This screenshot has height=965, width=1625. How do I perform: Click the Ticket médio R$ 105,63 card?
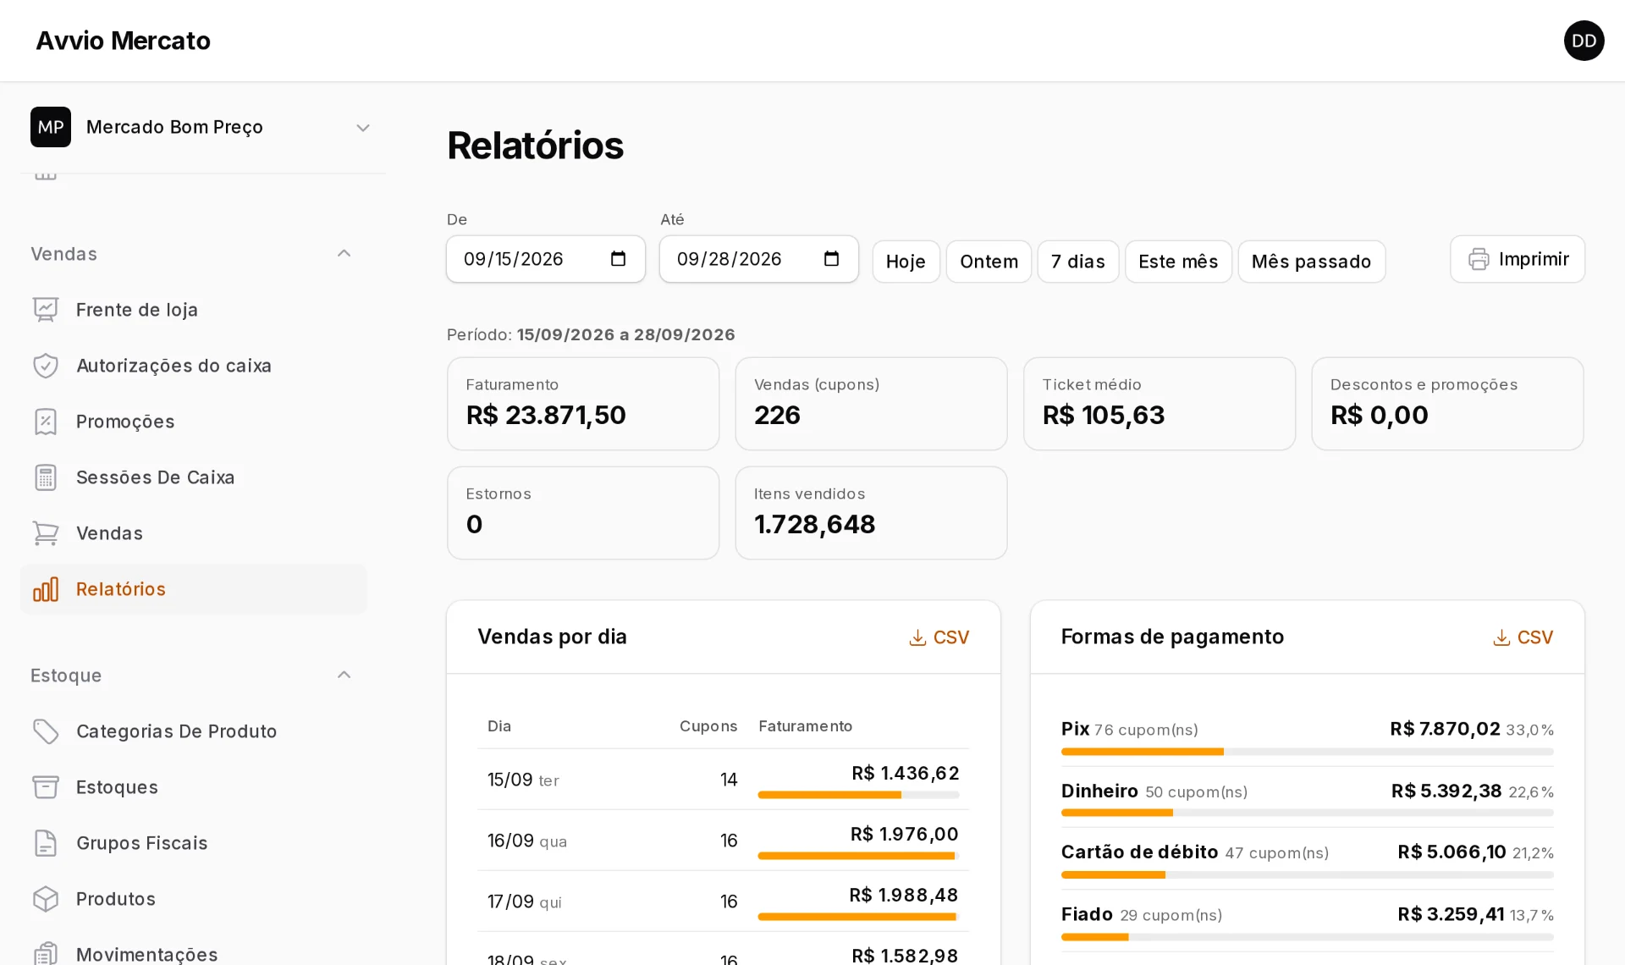click(1160, 404)
